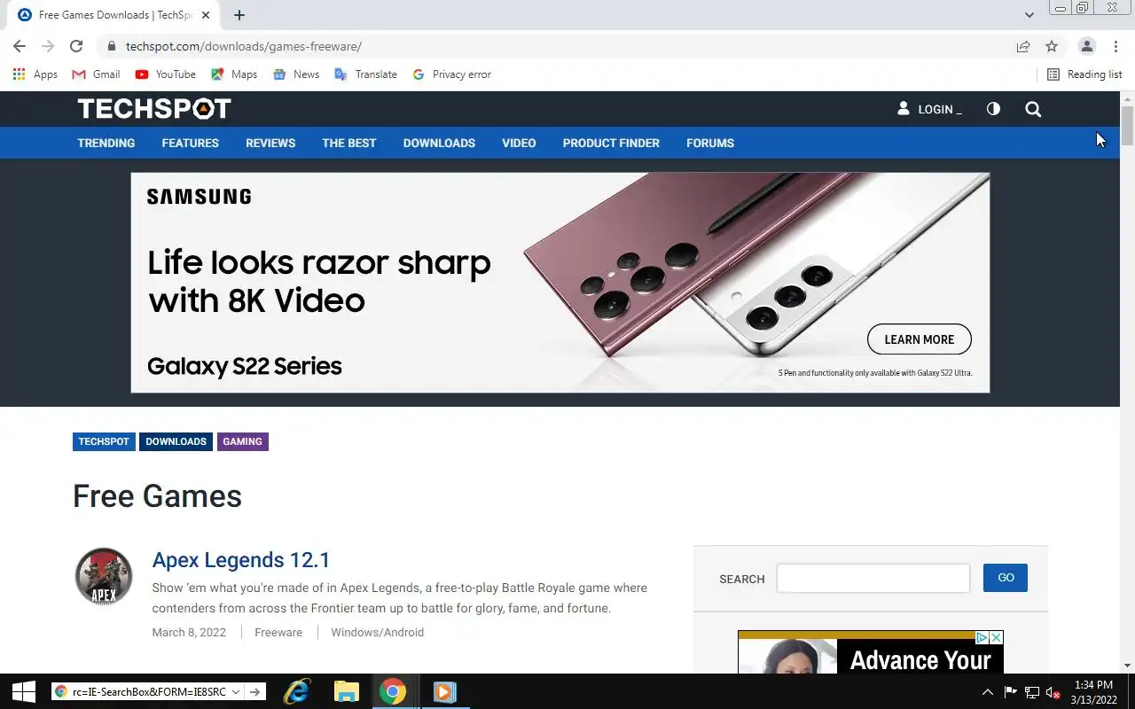1135x709 pixels.
Task: Open the Windows Start menu
Action: (24, 691)
